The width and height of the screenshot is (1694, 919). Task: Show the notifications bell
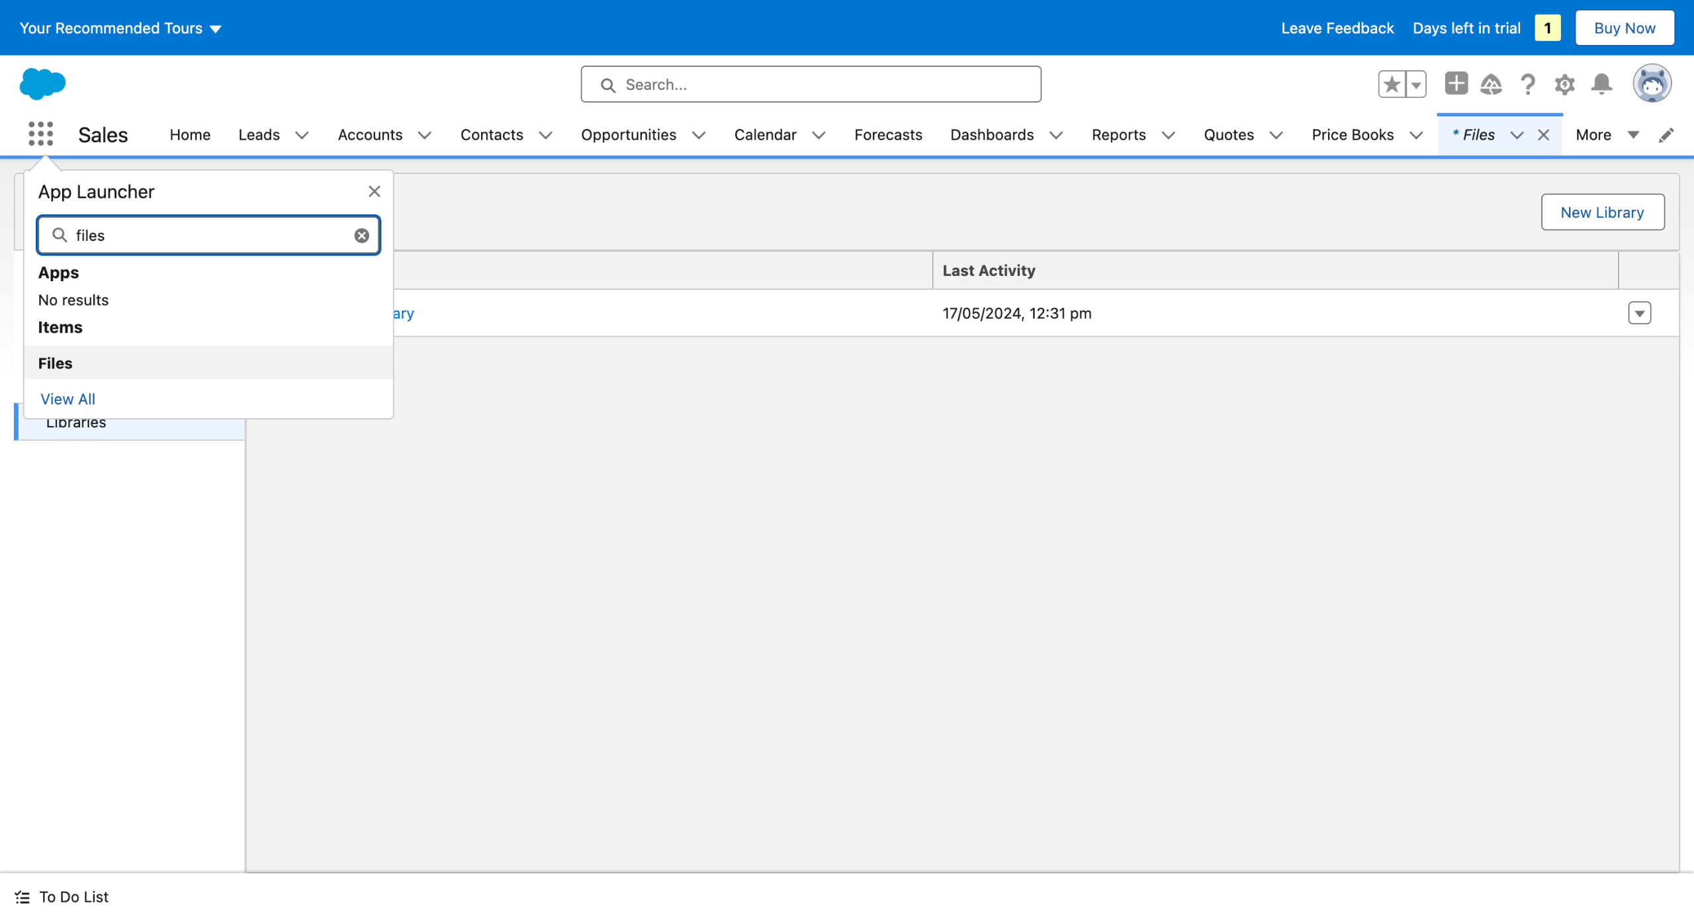coord(1602,84)
